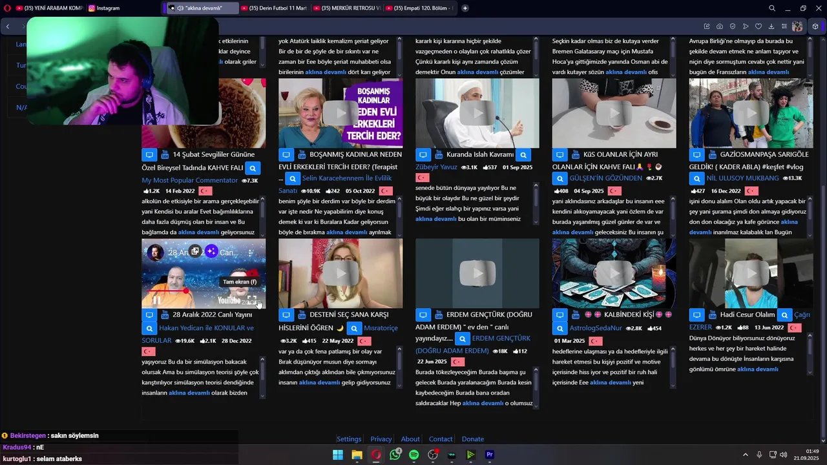Open the extensions cube icon
827x465 pixels.
tap(815, 26)
